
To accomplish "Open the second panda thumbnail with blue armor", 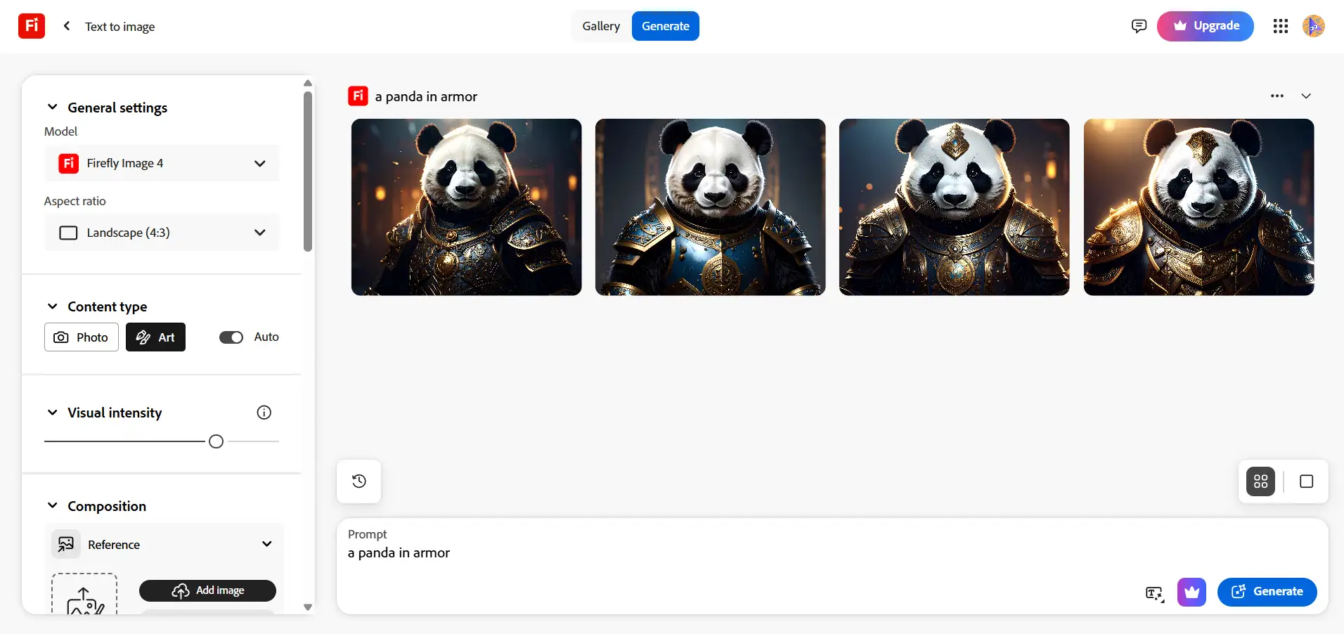I will coord(711,207).
